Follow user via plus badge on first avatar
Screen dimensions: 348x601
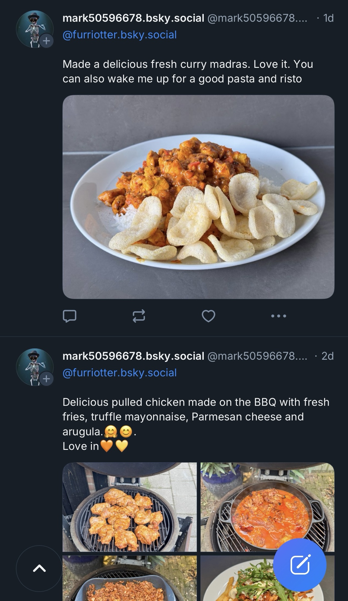pyautogui.click(x=46, y=41)
